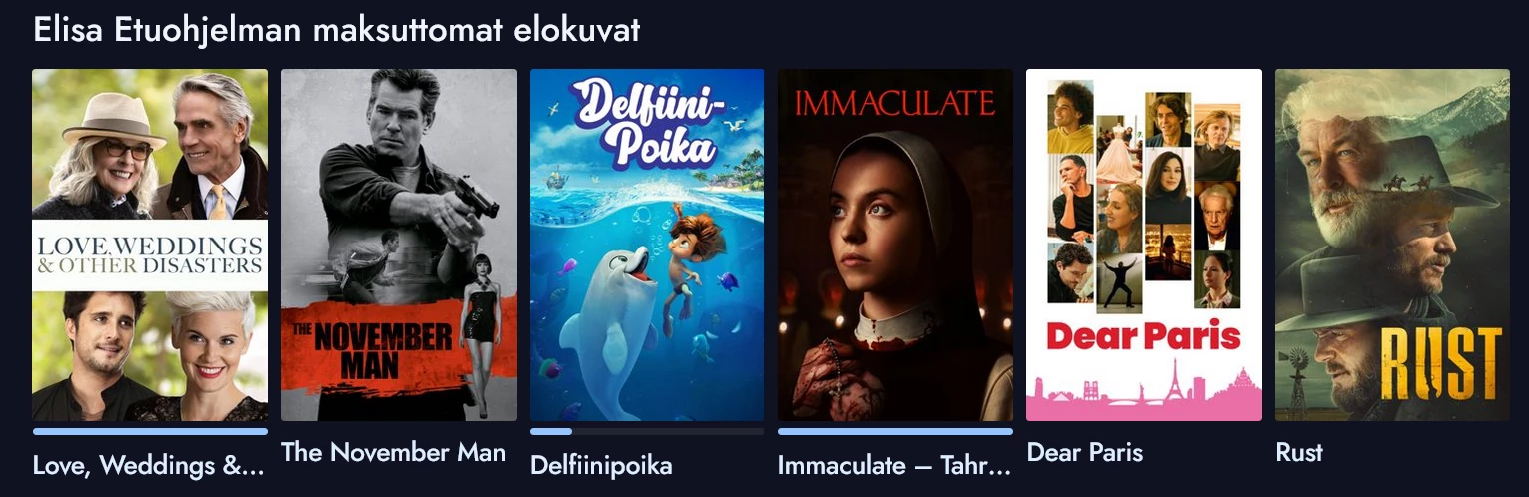Click the 'Love, Weddings &...' title text
Screen dimensions: 1529x497
click(149, 466)
